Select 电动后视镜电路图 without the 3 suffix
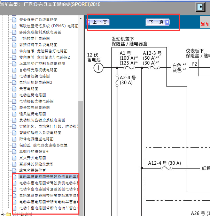The height and width of the screenshot is (216, 210). point(34,76)
